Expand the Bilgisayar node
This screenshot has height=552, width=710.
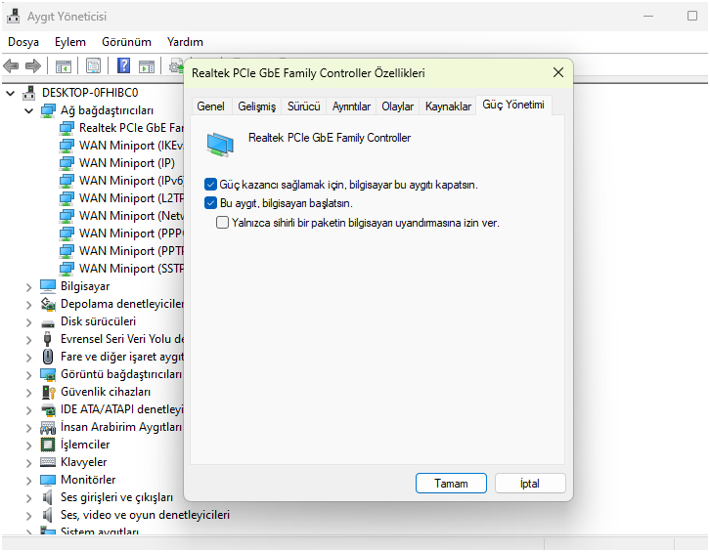[x=29, y=287]
